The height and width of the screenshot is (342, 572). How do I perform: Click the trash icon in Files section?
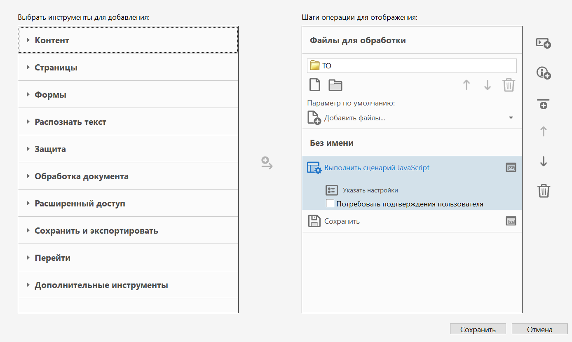click(509, 85)
